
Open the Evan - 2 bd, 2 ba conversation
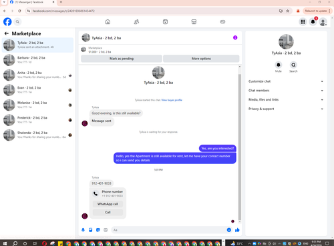coord(37,90)
